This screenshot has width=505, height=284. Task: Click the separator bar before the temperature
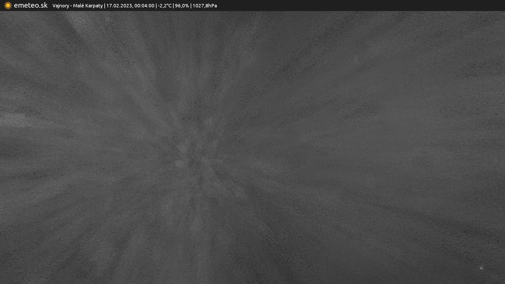(156, 6)
